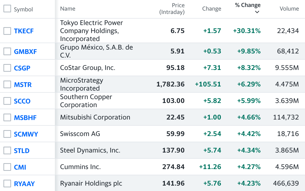Click the % Change sort arrow
Screen dimensions: 305x191
(x=257, y=12)
